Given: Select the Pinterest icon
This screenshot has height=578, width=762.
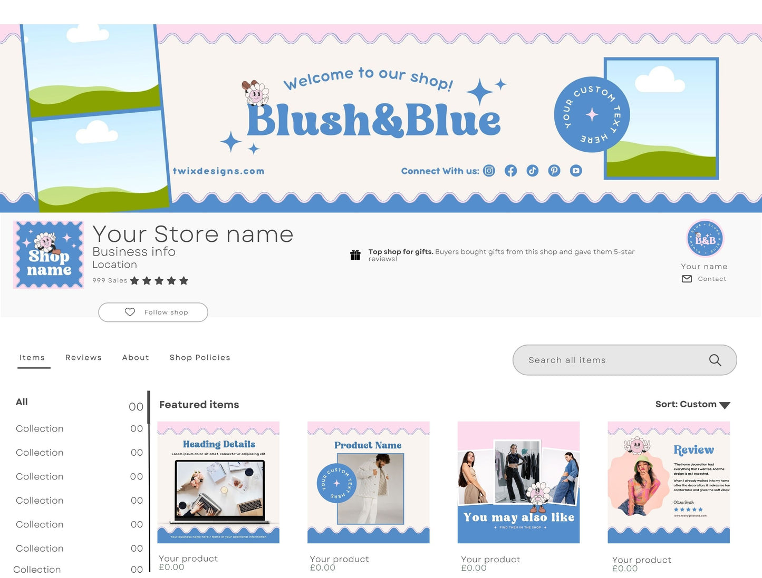Looking at the screenshot, I should tap(554, 171).
